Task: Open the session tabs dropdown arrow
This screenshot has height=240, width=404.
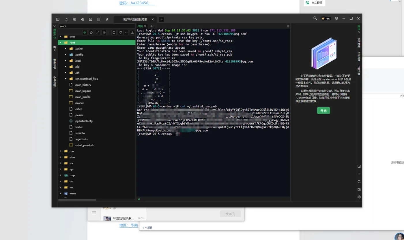Action: click(162, 19)
